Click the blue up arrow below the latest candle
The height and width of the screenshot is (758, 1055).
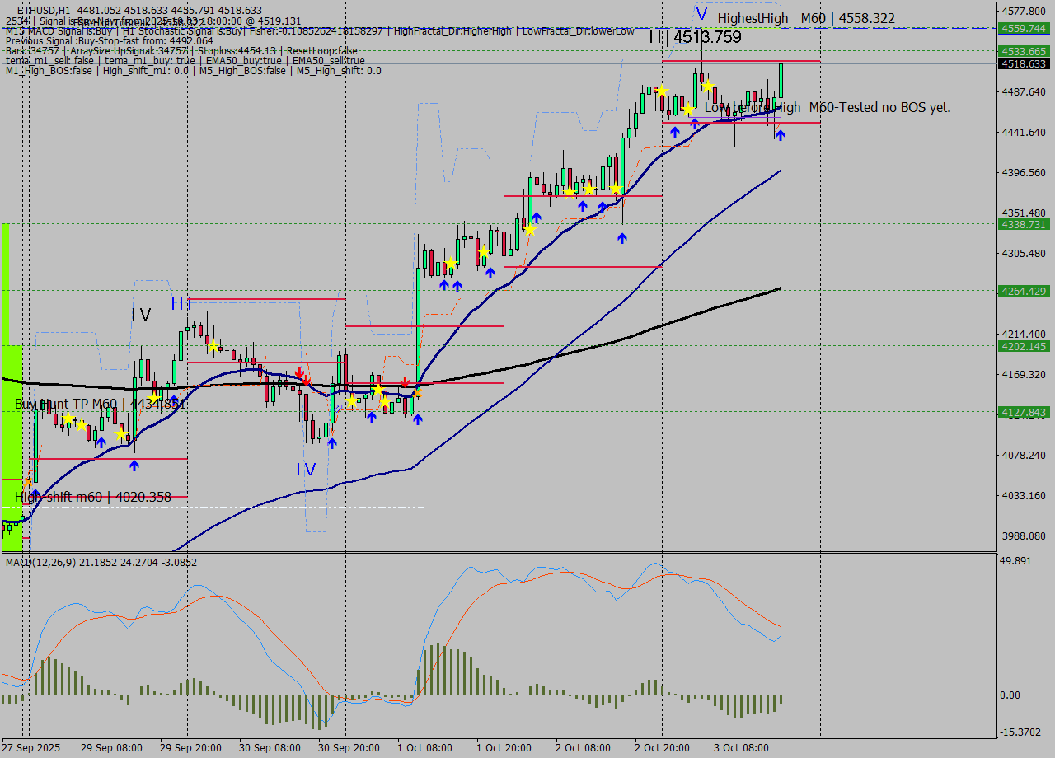pos(780,134)
